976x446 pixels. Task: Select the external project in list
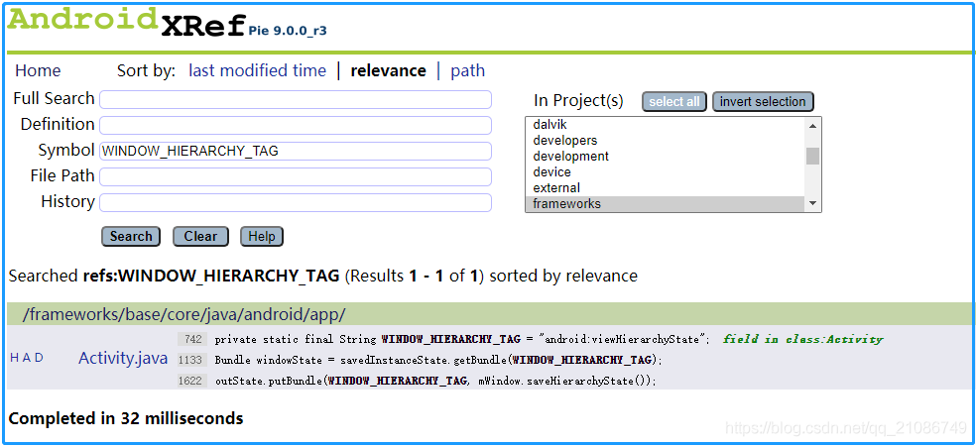(x=666, y=188)
